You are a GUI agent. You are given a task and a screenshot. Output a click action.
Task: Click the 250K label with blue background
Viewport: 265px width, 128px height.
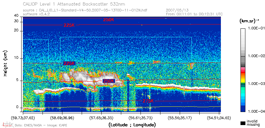[109, 81]
